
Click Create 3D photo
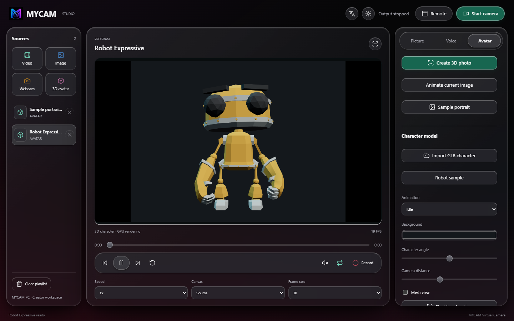(449, 63)
